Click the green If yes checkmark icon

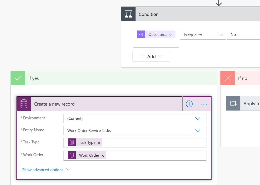click(x=18, y=78)
